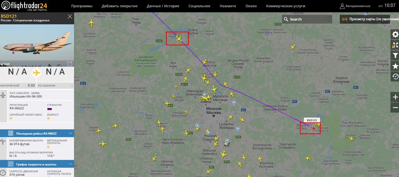Open the map settings gear
This screenshot has height=177, width=399.
coord(395,35)
